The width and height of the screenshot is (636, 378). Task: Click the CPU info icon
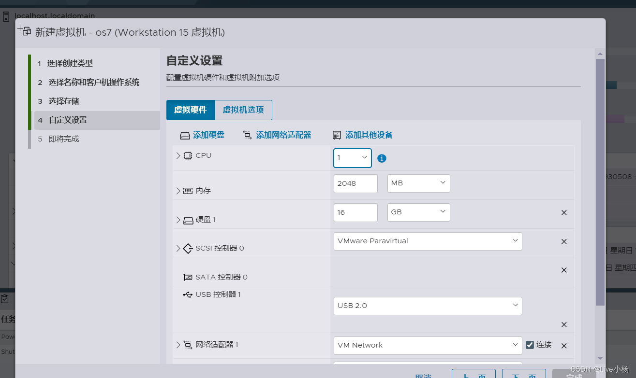coord(382,158)
